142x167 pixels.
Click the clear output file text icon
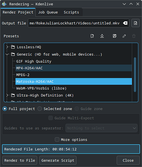[x=125, y=23]
